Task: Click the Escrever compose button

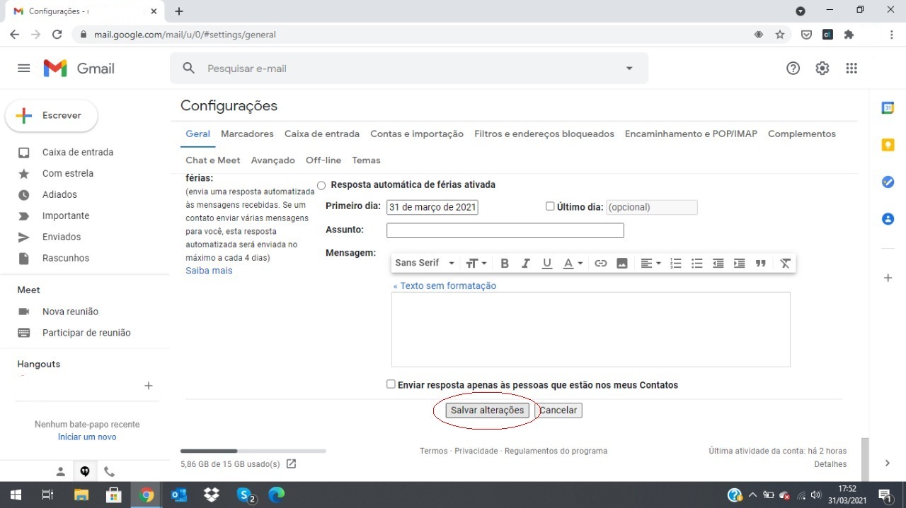Action: click(52, 116)
